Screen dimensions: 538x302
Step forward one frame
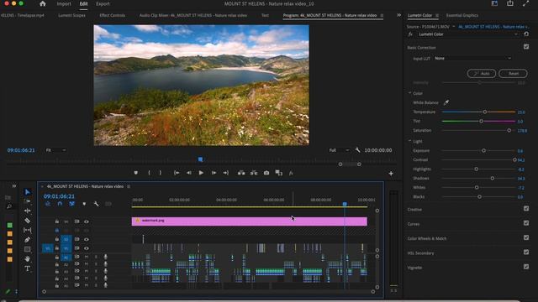point(214,173)
